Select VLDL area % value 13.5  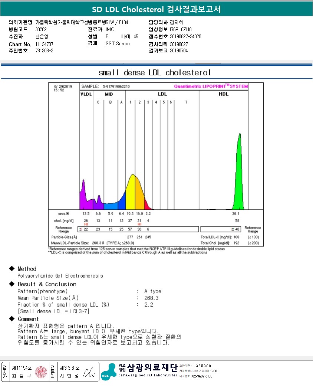[x=86, y=214]
